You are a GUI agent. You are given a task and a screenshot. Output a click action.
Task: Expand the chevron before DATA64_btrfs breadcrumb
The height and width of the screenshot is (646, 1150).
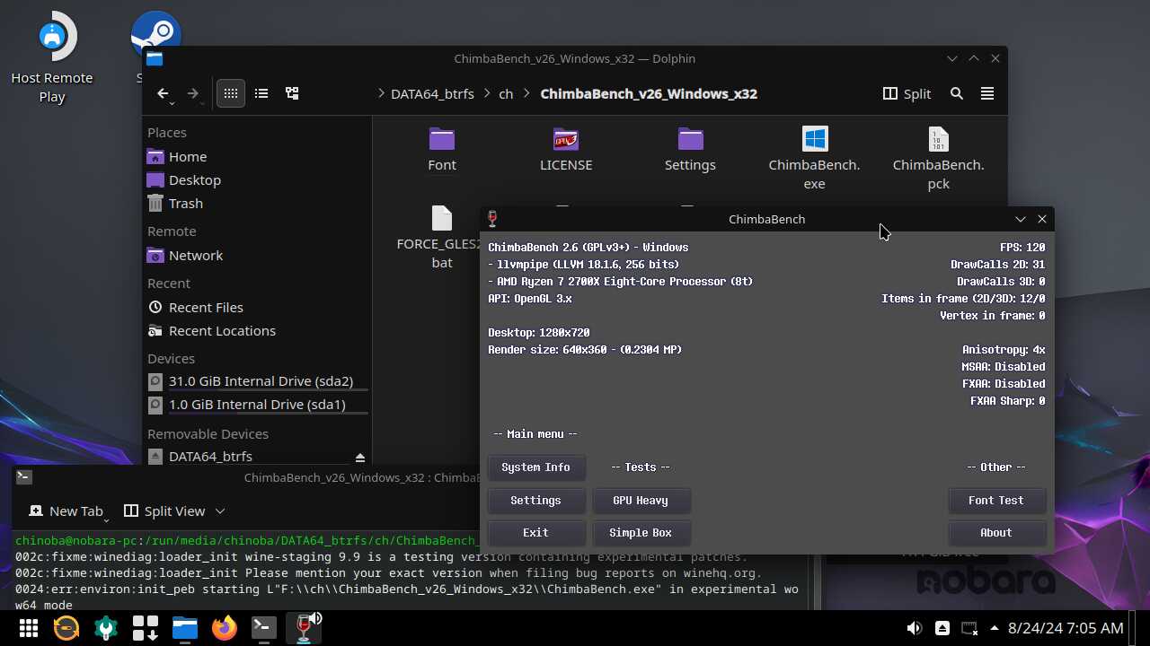[x=381, y=93]
